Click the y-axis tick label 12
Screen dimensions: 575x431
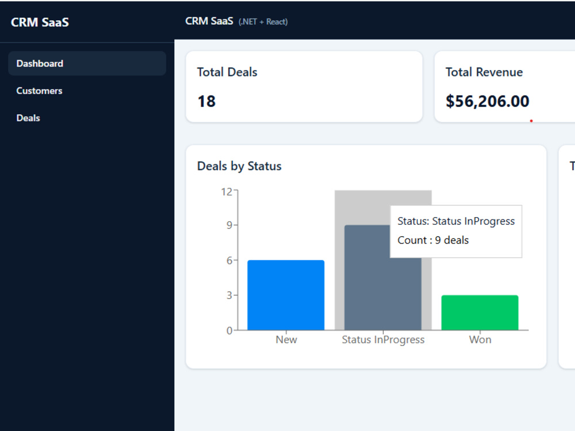[x=227, y=192]
